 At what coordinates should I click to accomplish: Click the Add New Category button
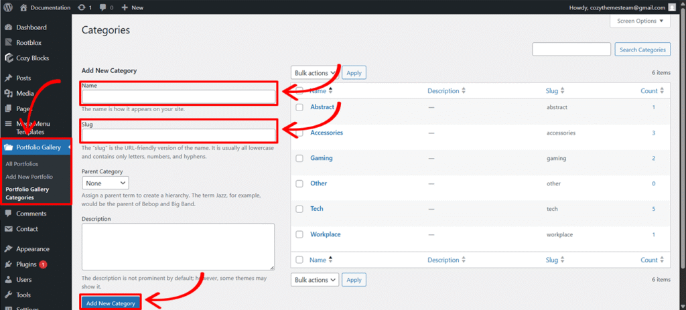111,303
